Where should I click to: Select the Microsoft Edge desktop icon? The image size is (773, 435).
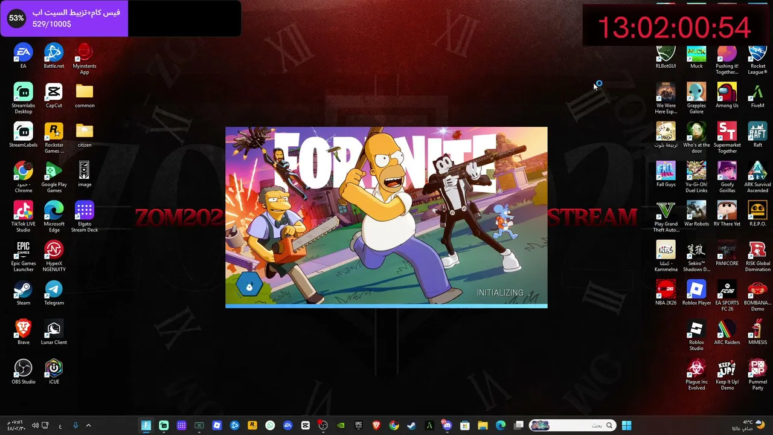(54, 216)
